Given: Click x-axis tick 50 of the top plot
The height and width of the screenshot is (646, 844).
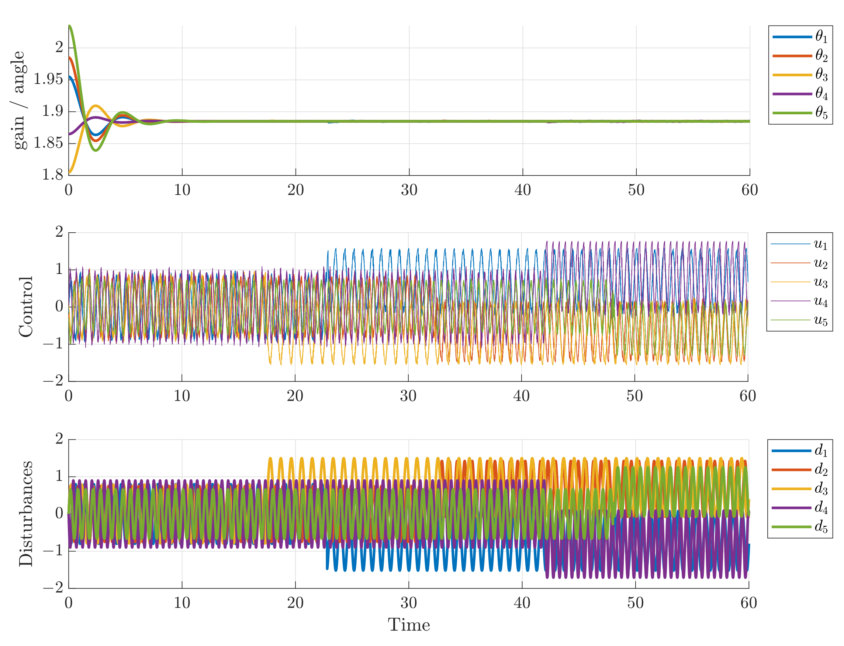Looking at the screenshot, I should [x=636, y=190].
